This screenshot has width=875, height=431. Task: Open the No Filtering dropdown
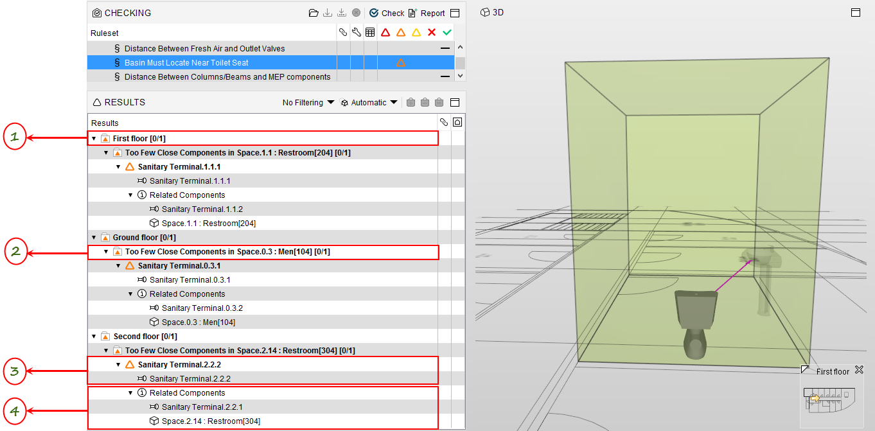point(308,102)
